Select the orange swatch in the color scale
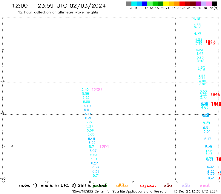 (177, 4)
